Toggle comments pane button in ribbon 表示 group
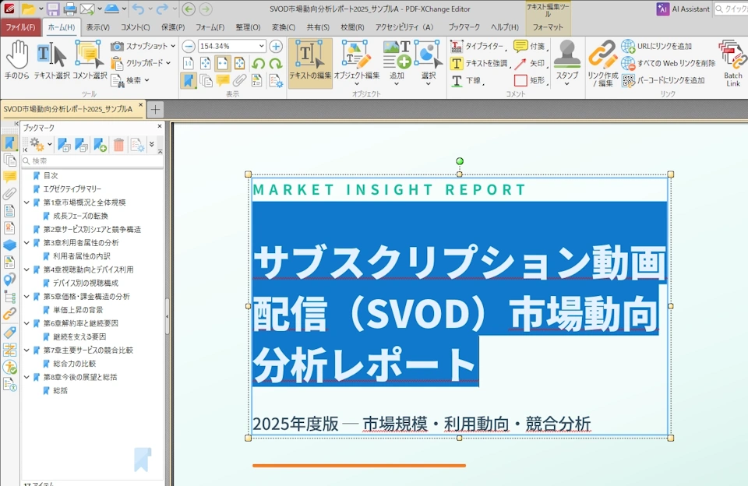Viewport: 748px width, 486px height. (x=223, y=80)
